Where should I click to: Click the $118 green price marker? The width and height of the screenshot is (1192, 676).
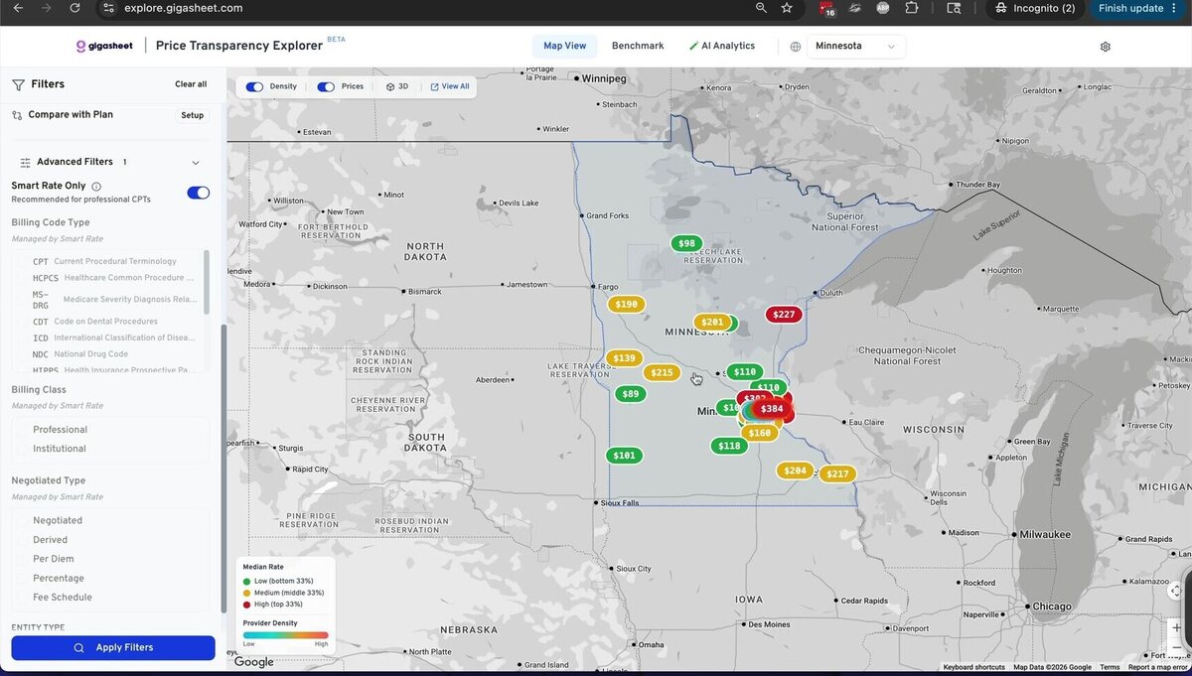[x=729, y=446]
